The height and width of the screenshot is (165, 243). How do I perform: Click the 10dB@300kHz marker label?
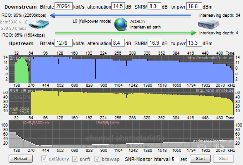pyautogui.click(x=36, y=123)
